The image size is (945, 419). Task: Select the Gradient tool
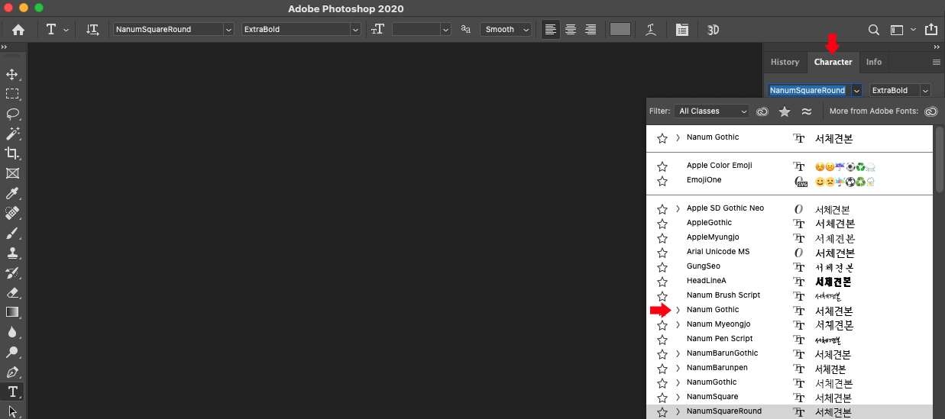[12, 312]
